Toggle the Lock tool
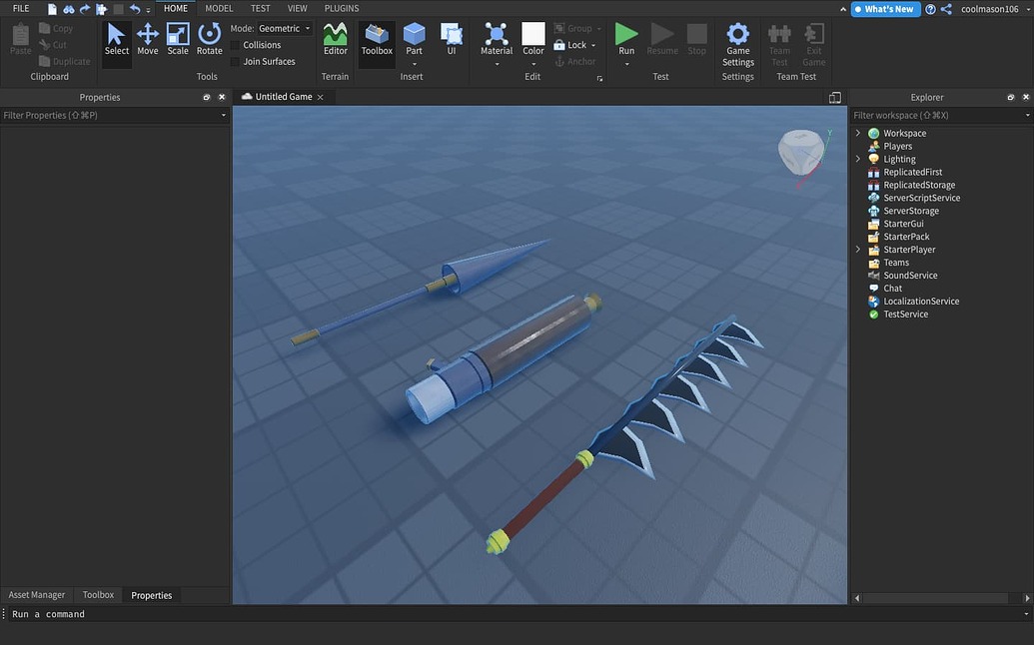Image resolution: width=1034 pixels, height=645 pixels. [573, 44]
